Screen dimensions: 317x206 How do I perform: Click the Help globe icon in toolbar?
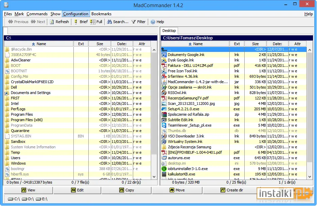[x=153, y=22]
